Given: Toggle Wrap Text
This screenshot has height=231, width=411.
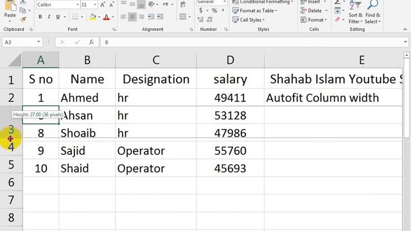Looking at the screenshot, I should [182, 4].
